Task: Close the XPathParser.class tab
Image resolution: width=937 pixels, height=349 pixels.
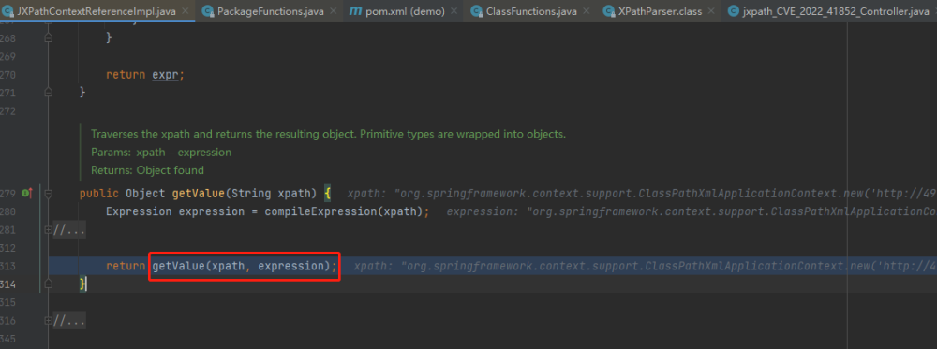Action: (x=711, y=11)
